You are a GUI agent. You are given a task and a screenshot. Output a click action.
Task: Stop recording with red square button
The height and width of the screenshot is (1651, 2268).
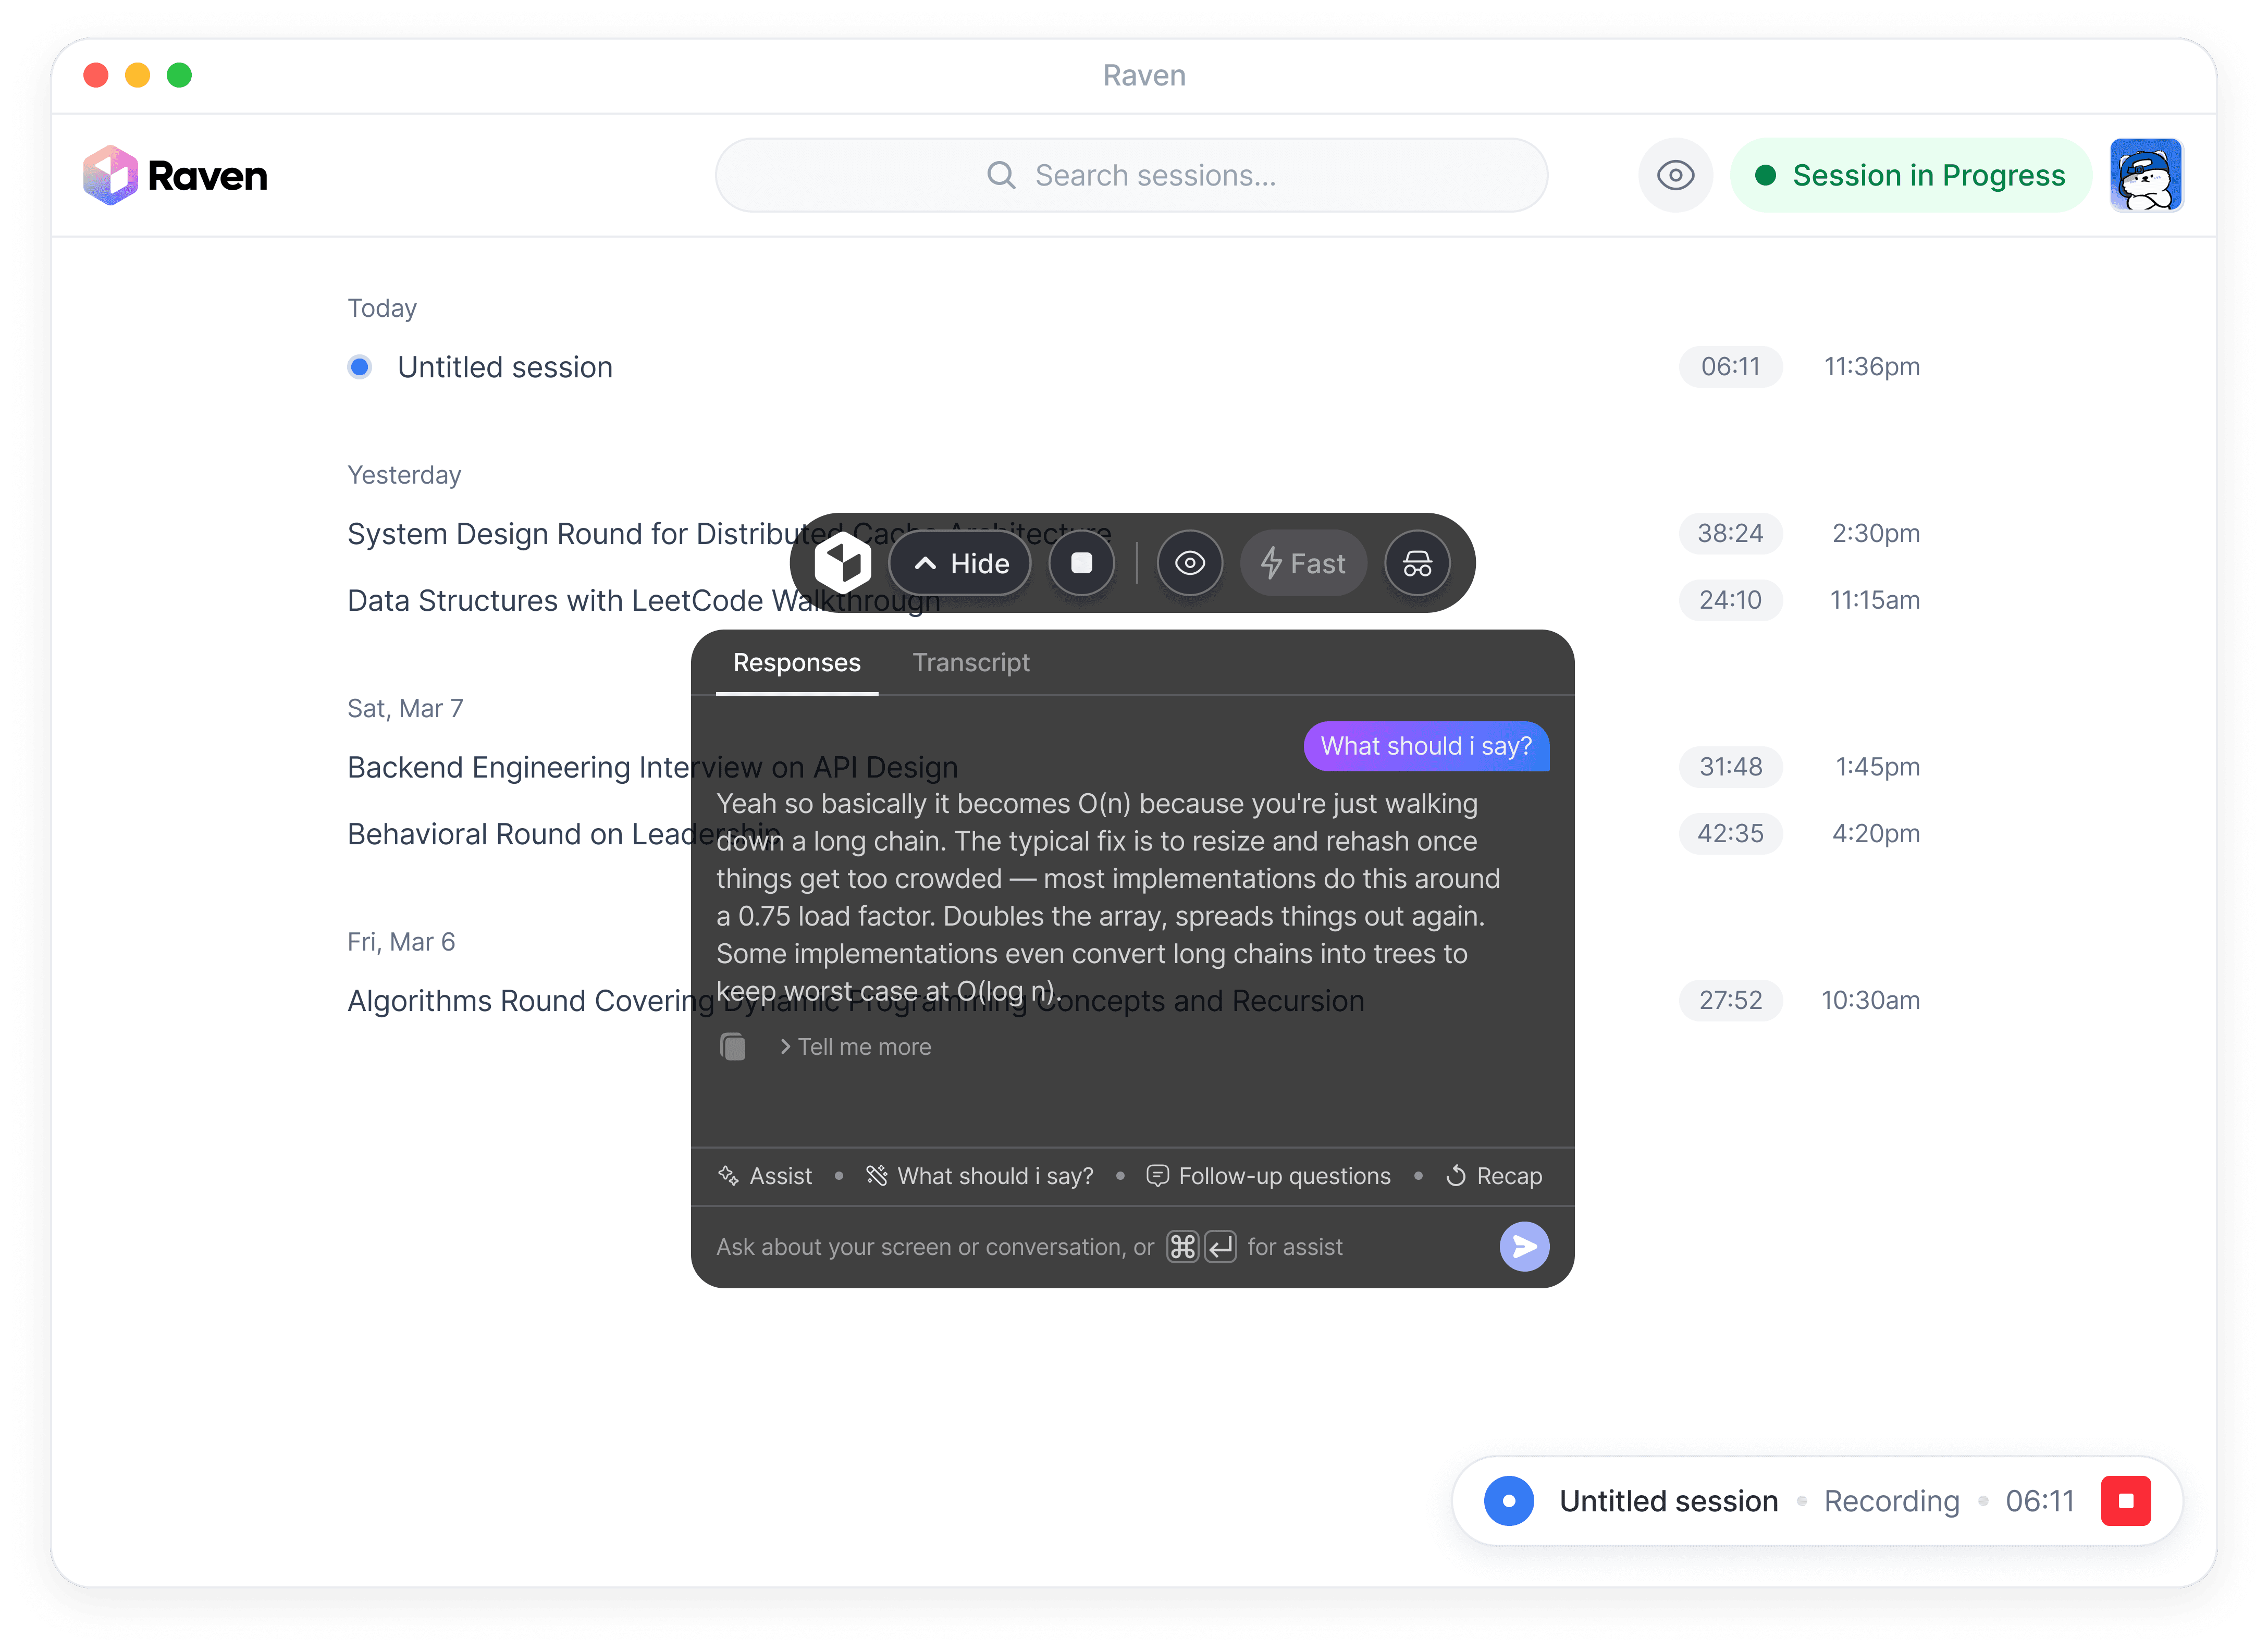click(x=2125, y=1500)
